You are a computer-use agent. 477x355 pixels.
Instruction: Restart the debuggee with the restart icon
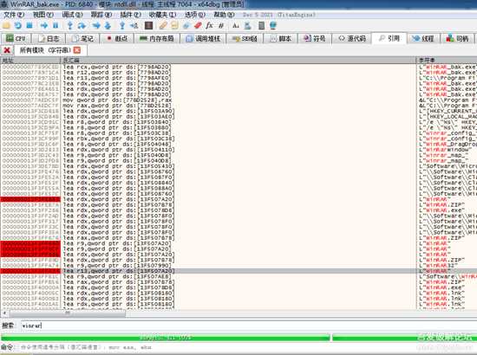pyautogui.click(x=18, y=26)
